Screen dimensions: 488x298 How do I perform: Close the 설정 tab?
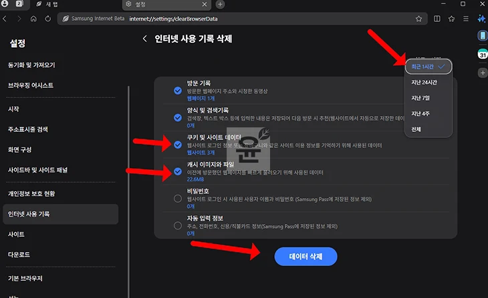point(204,5)
